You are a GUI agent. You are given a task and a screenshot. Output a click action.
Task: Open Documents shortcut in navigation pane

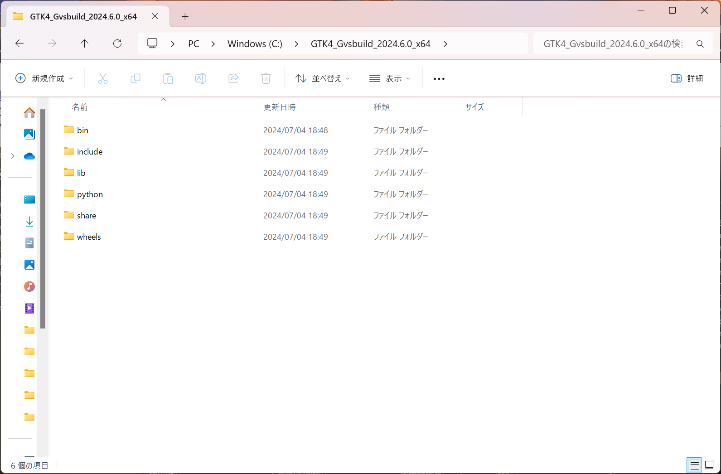[29, 243]
